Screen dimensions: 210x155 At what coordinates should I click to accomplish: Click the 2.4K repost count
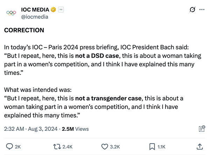pyautogui.click(x=68, y=147)
